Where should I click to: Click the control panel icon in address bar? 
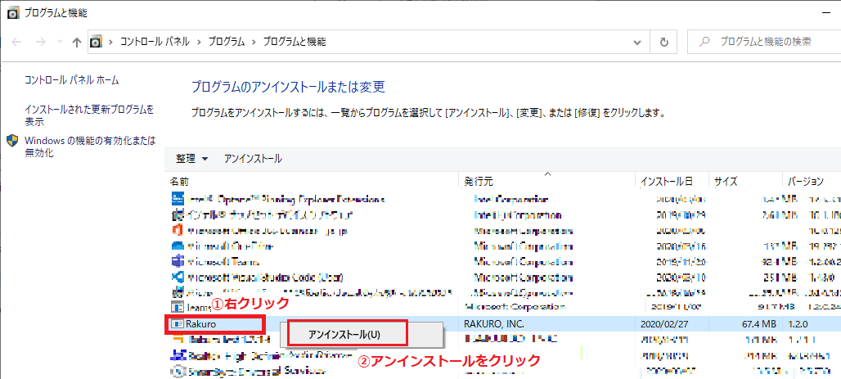pos(96,42)
